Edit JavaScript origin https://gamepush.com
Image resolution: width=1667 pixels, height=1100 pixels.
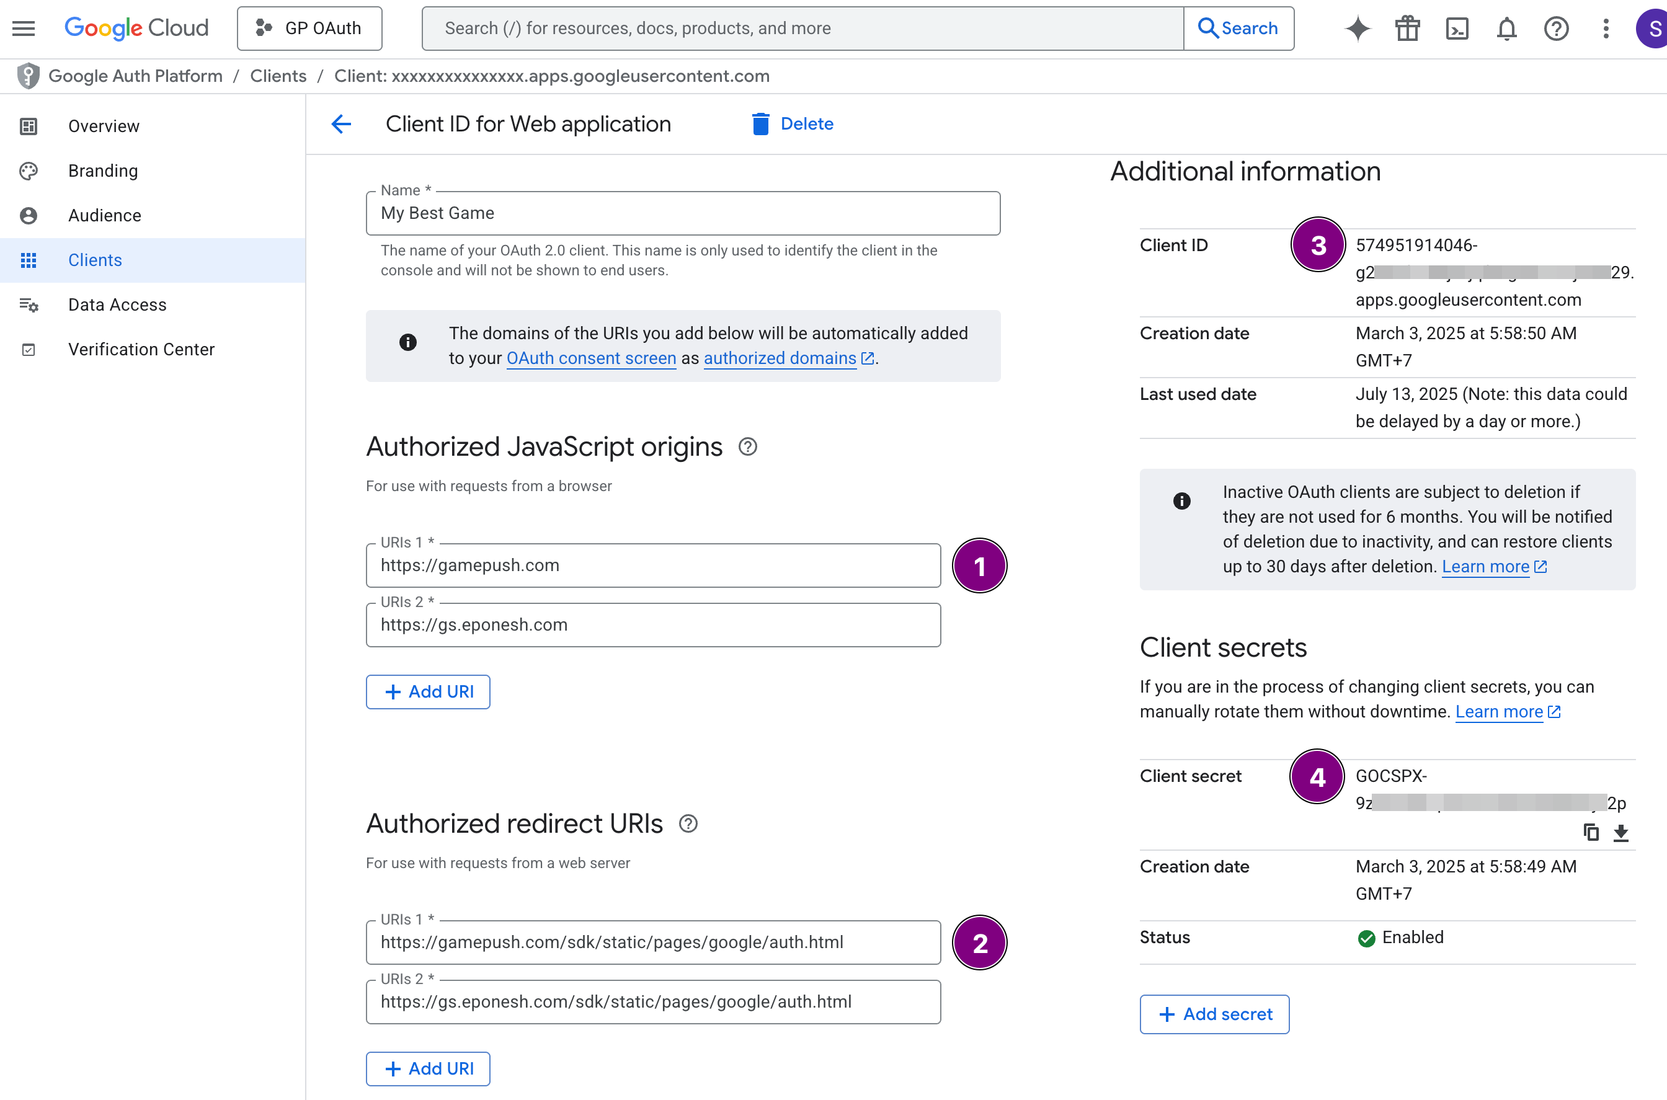[x=653, y=566]
